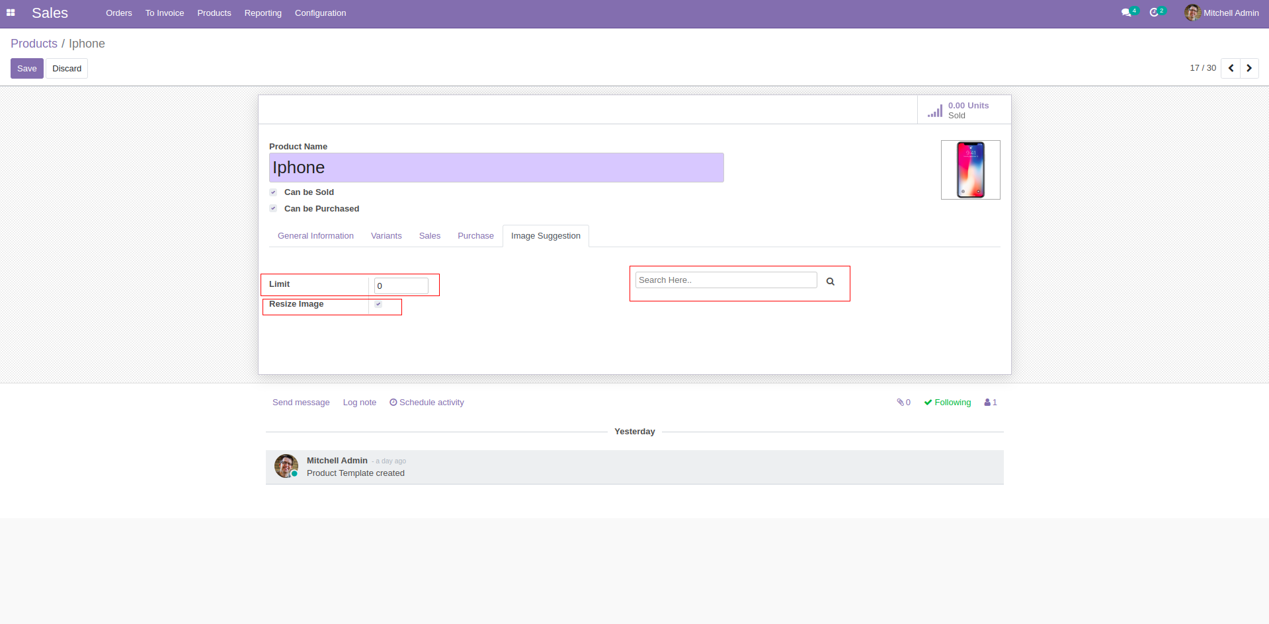Open Mitchell Admin user menu
Screen dimensions: 1269x624
1222,13
